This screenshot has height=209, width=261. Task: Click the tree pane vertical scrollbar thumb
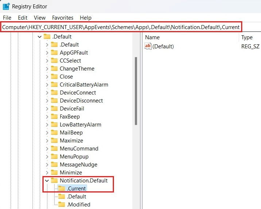[136, 91]
